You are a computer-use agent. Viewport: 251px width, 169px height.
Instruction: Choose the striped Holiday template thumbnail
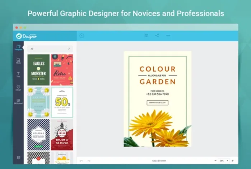38,135
